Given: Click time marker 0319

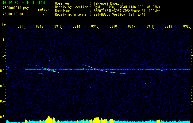Looking at the screenshot, I should tap(168, 26).
